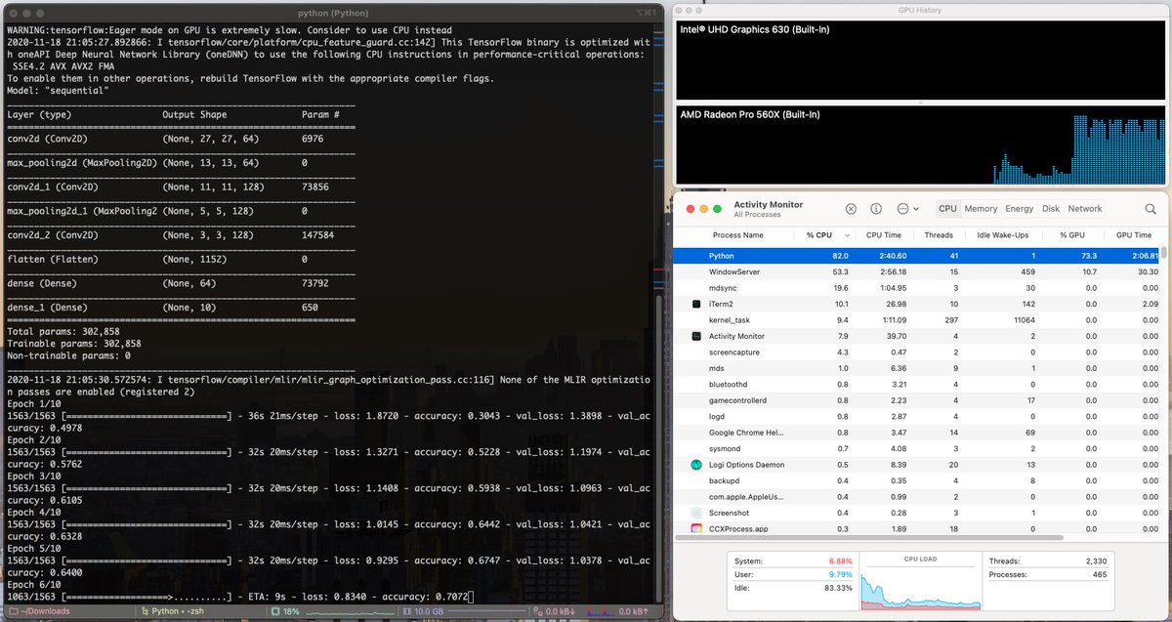Click the System 6.88% value

click(x=839, y=561)
